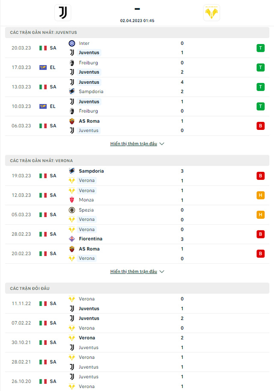
Task: Click the Monza team logo
Action: pos(72,200)
